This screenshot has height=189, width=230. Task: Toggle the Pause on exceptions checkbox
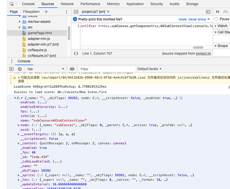click(x=216, y=19)
